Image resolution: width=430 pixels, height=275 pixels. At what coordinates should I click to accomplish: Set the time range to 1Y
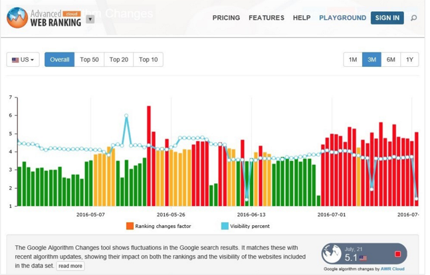click(409, 60)
